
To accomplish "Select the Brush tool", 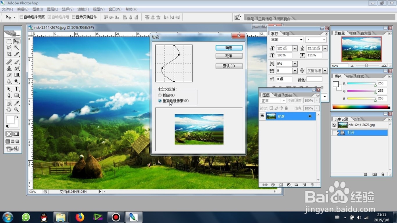I will click(x=17, y=62).
